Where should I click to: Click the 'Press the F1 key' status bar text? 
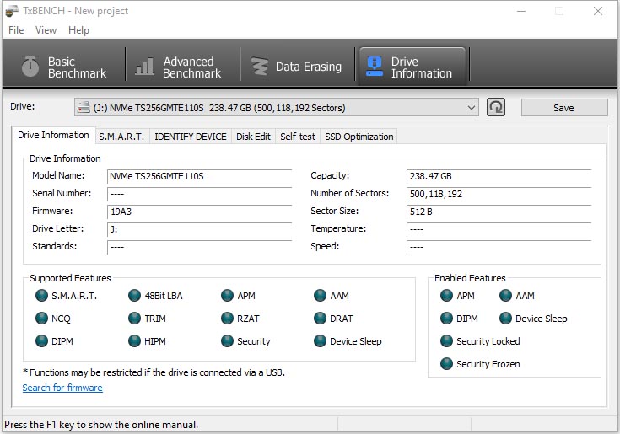tap(101, 425)
